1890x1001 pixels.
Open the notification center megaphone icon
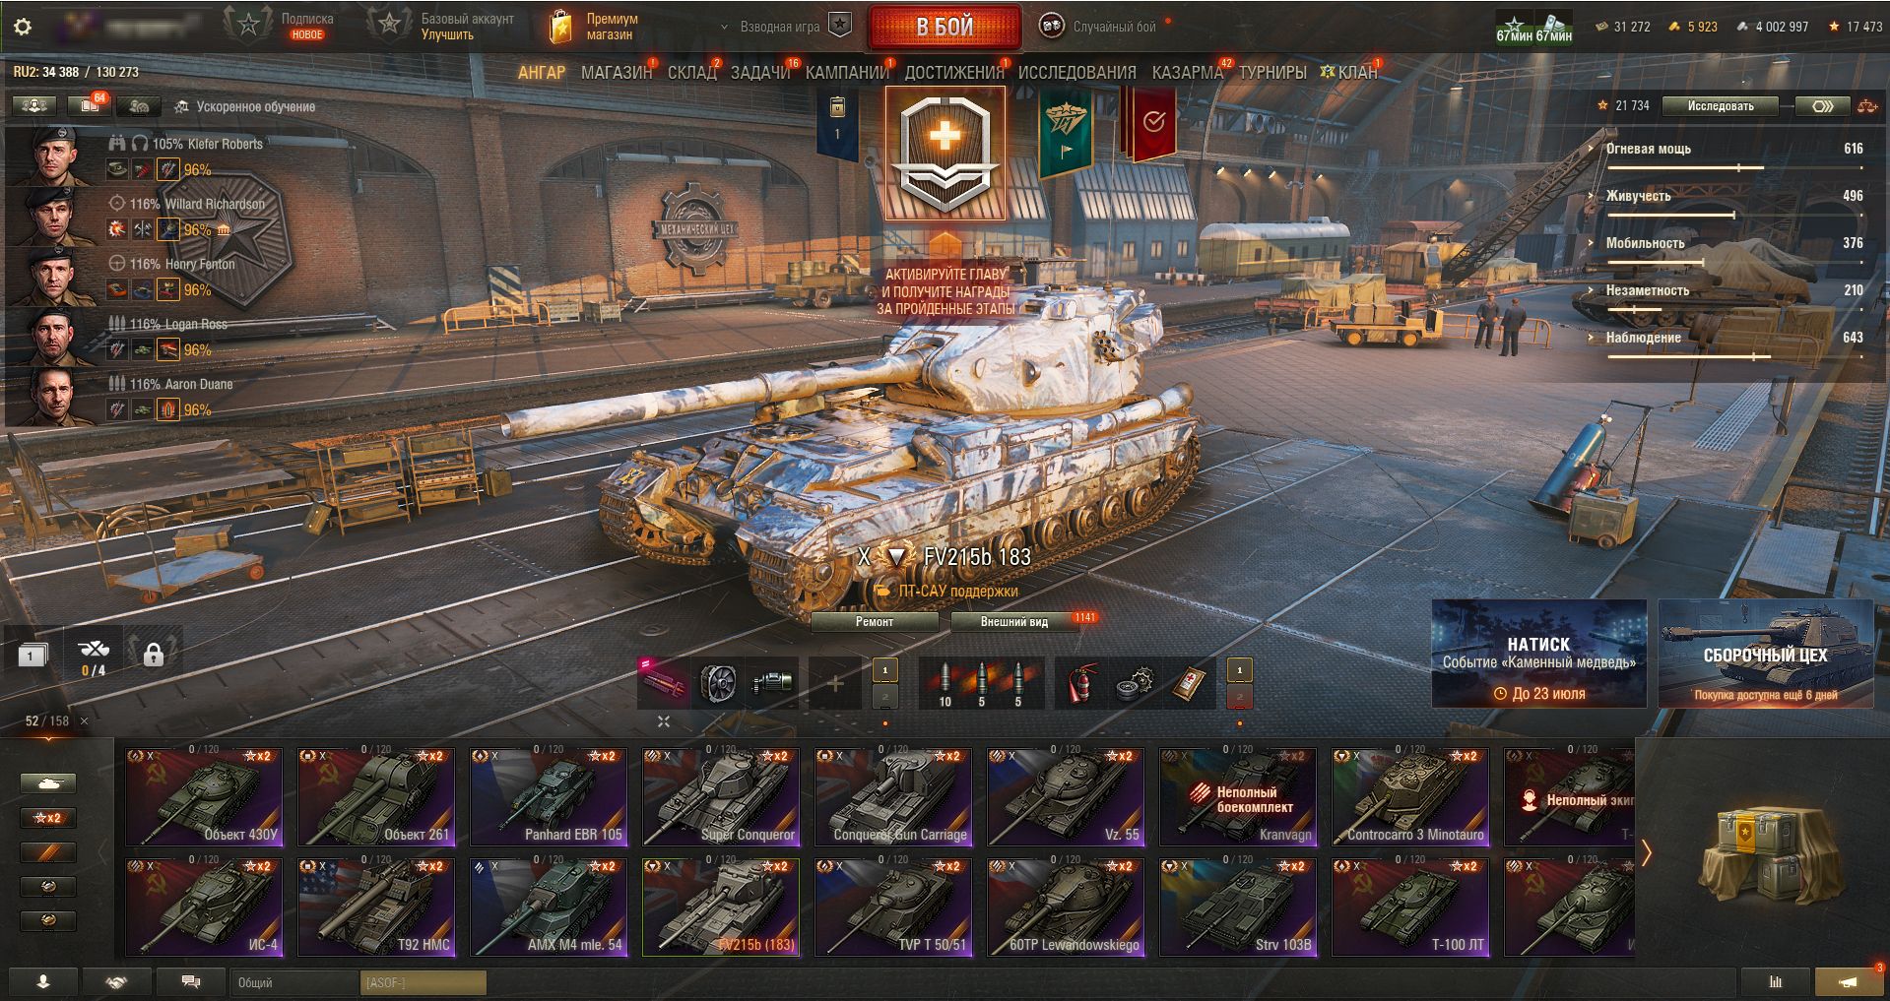(1849, 982)
